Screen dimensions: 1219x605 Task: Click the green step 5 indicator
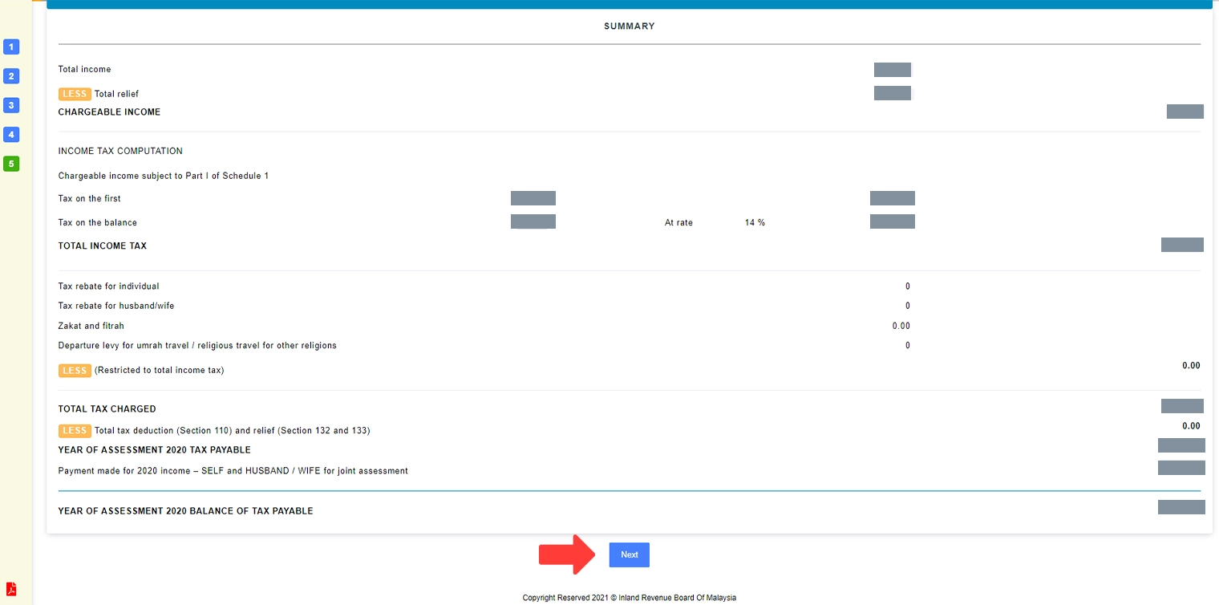(11, 164)
